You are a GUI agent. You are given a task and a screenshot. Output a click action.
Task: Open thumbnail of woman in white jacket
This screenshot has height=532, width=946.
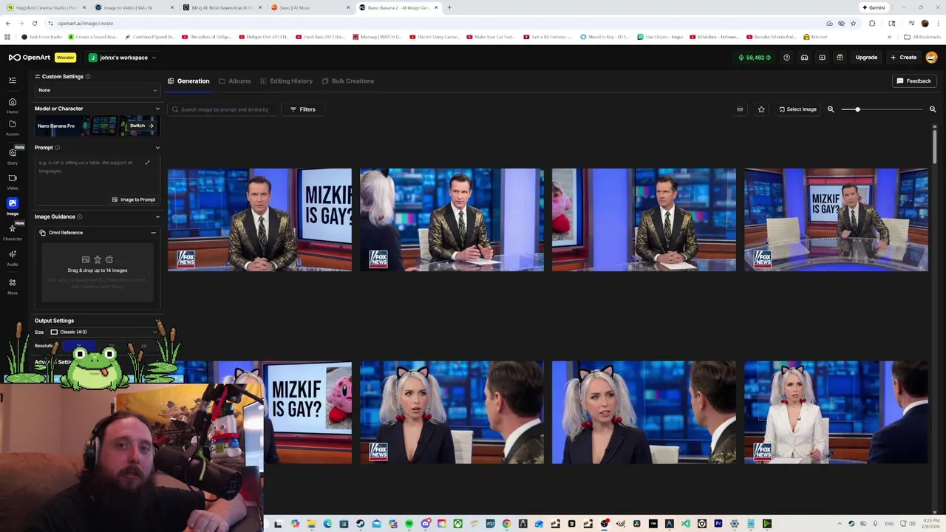coord(836,412)
